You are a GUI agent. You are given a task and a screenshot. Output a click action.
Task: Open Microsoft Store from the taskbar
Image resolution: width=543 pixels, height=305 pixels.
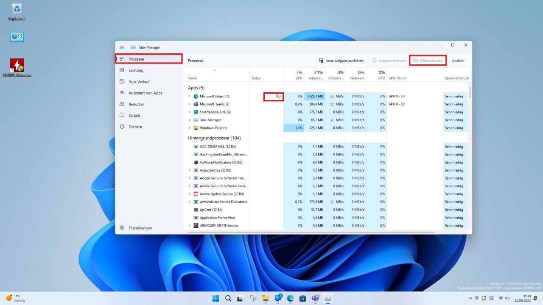303,298
